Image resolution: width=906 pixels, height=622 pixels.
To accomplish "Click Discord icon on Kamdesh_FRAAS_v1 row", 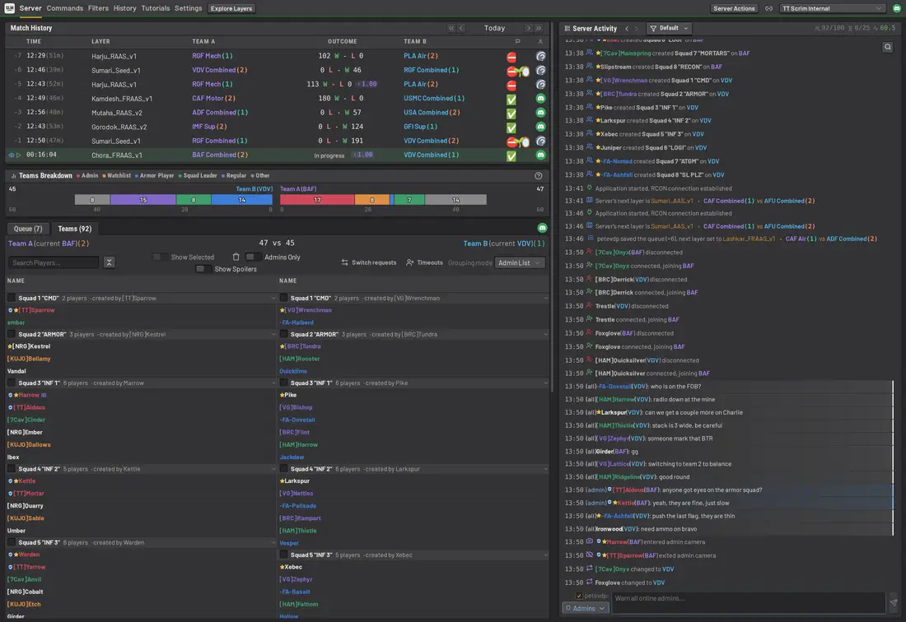I will 540,99.
